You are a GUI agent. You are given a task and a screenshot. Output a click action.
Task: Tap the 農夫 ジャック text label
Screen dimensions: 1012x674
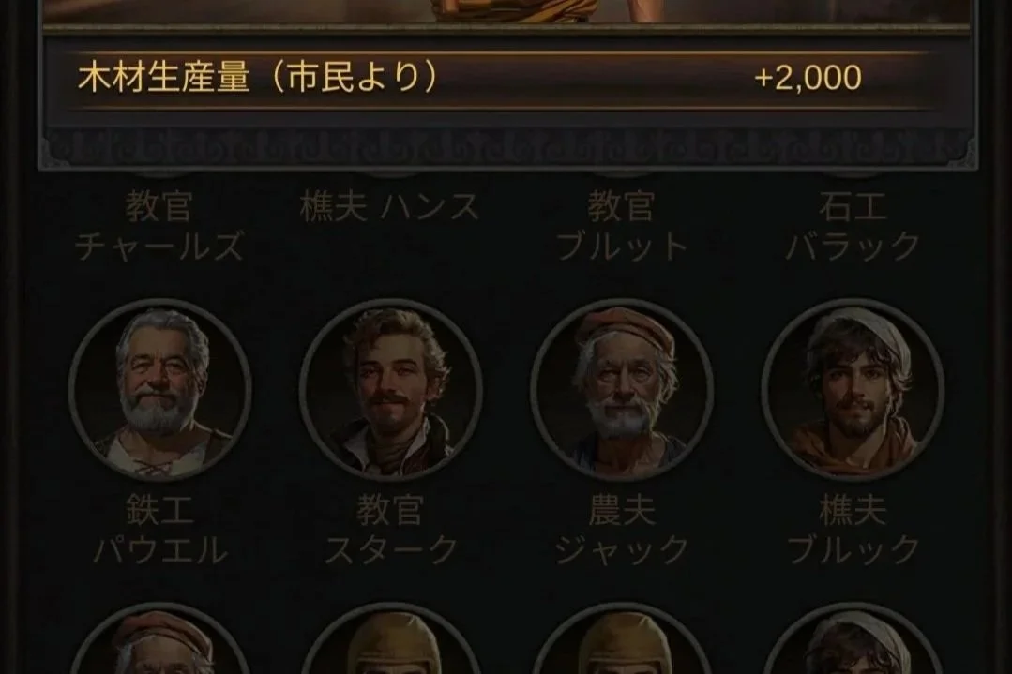pos(622,531)
